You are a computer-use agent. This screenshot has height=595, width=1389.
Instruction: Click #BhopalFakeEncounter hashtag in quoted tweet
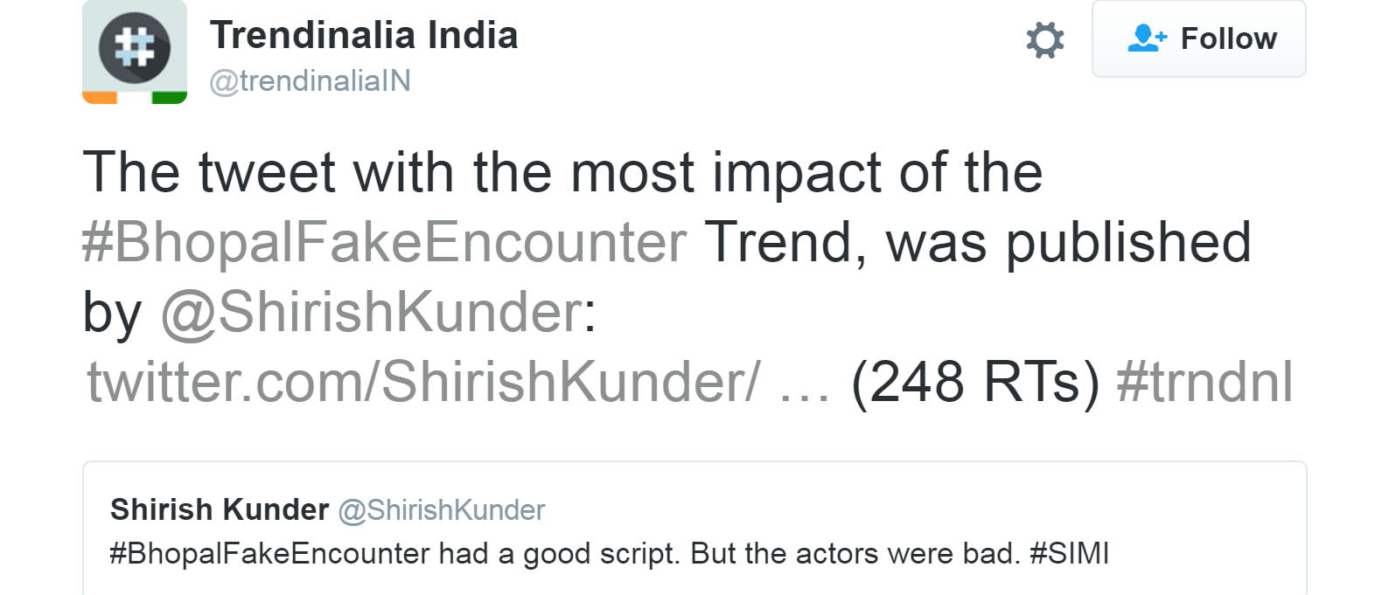[269, 554]
